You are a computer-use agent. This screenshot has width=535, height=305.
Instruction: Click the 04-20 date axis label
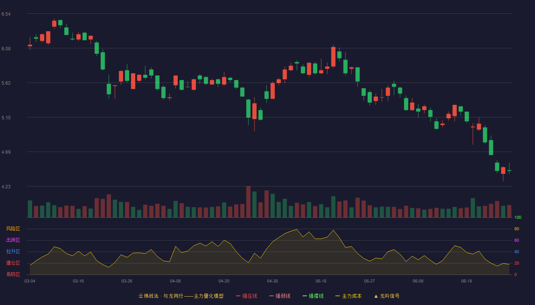click(224, 281)
